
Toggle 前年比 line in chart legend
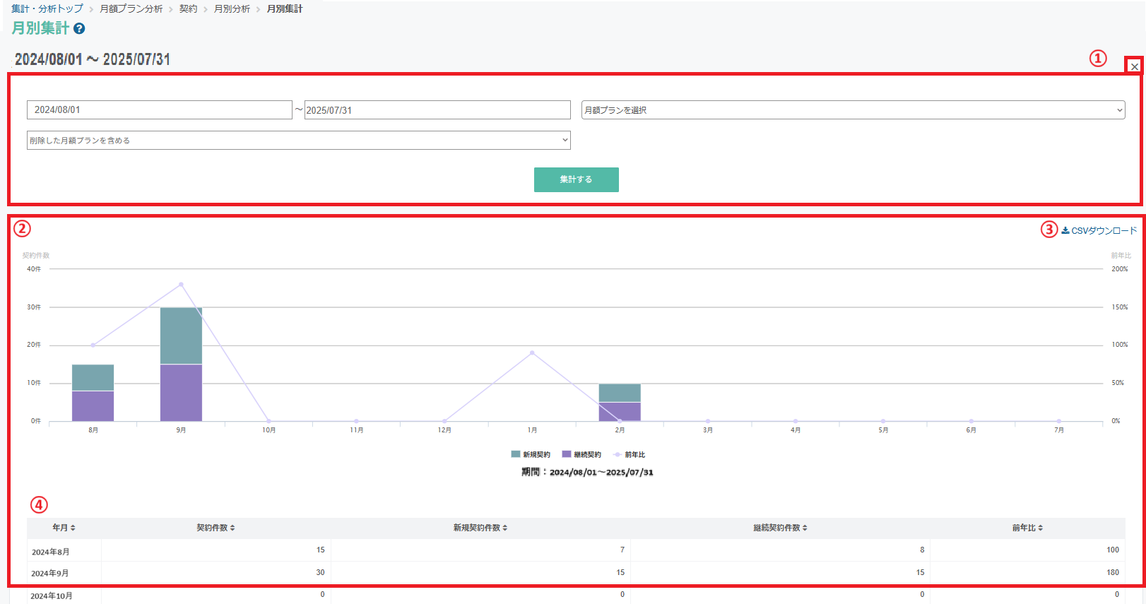[630, 454]
